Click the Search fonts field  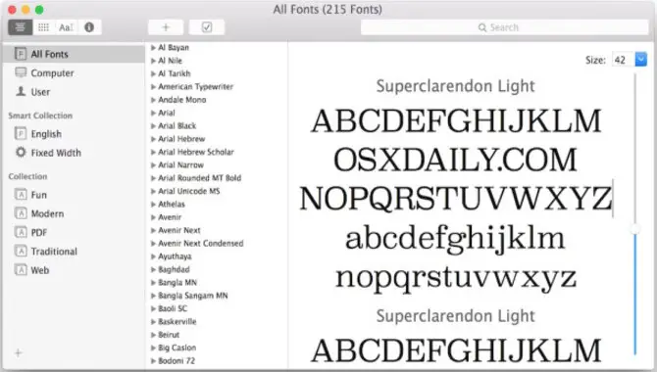(x=504, y=27)
